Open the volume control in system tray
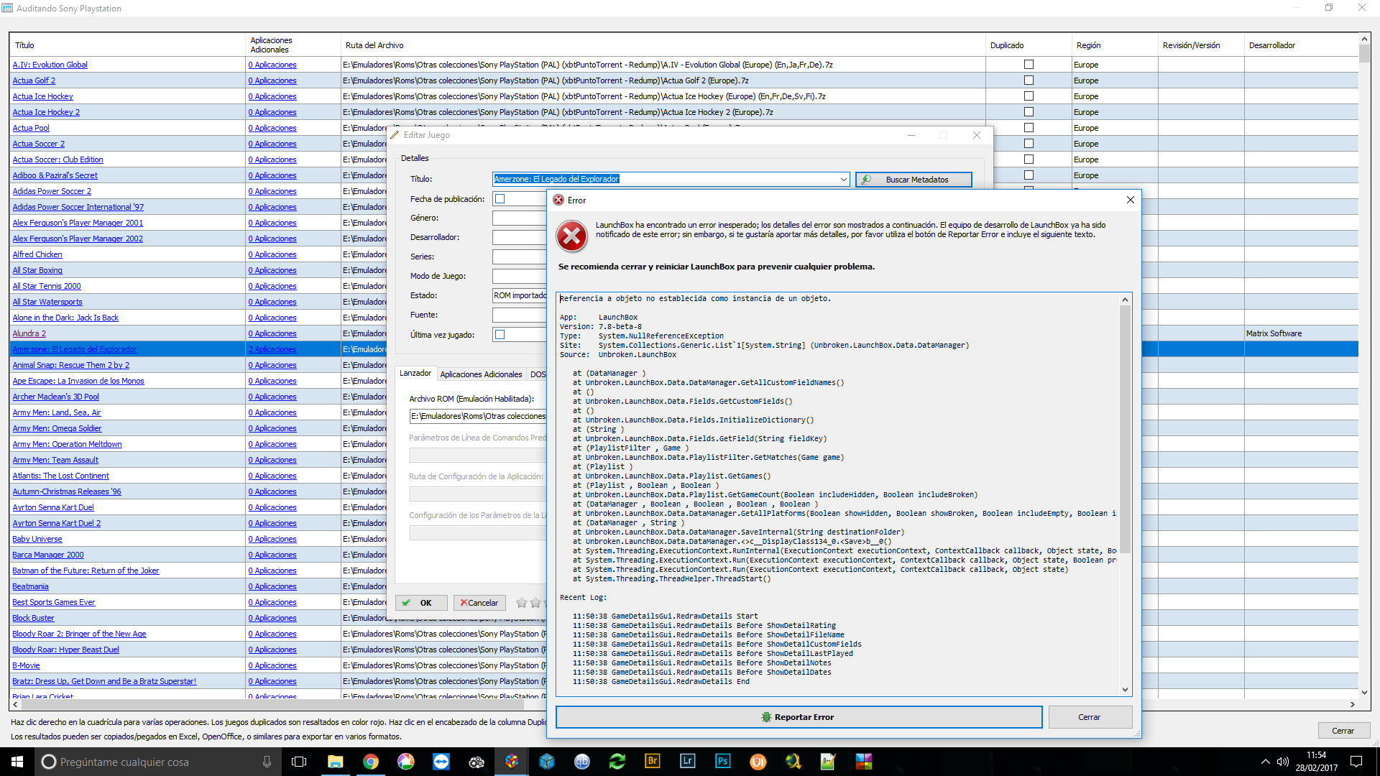Viewport: 1380px width, 776px height. (1282, 762)
